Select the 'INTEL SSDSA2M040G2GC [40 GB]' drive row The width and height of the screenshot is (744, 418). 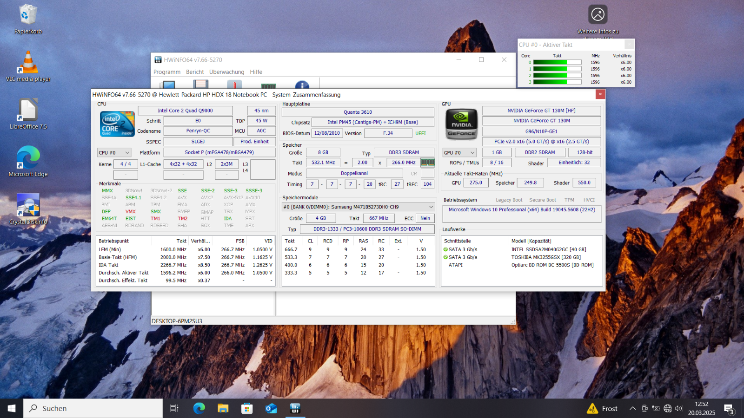[522, 249]
